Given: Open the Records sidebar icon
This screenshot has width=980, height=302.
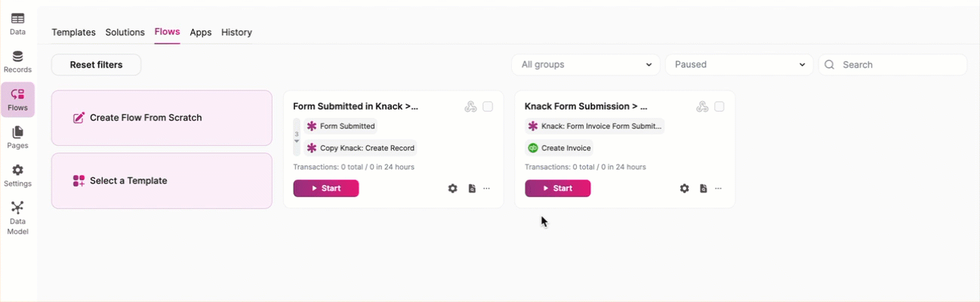Looking at the screenshot, I should click(x=17, y=61).
